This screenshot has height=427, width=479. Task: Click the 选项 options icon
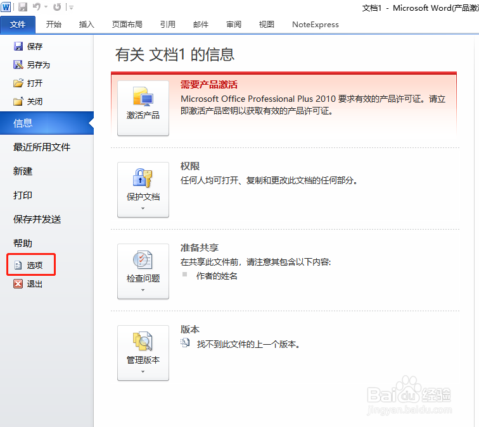coord(18,265)
